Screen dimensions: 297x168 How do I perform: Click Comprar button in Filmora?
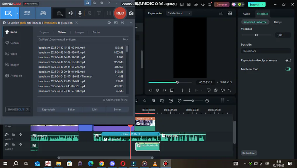tap(222, 4)
